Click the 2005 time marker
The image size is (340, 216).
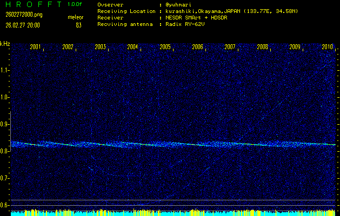165,48
